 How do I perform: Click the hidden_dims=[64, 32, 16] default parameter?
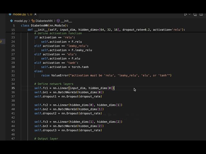(99, 30)
